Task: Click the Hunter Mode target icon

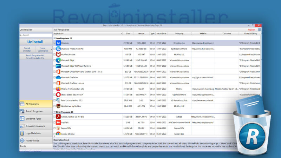Action: point(22,141)
